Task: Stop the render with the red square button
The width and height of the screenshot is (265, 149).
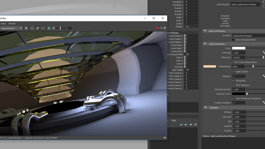Action: pyautogui.click(x=157, y=28)
